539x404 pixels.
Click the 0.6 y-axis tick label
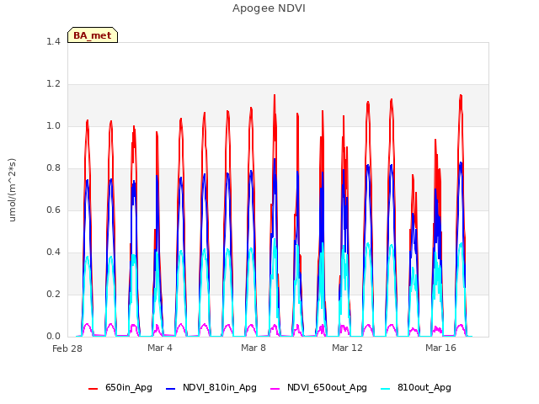(x=53, y=210)
